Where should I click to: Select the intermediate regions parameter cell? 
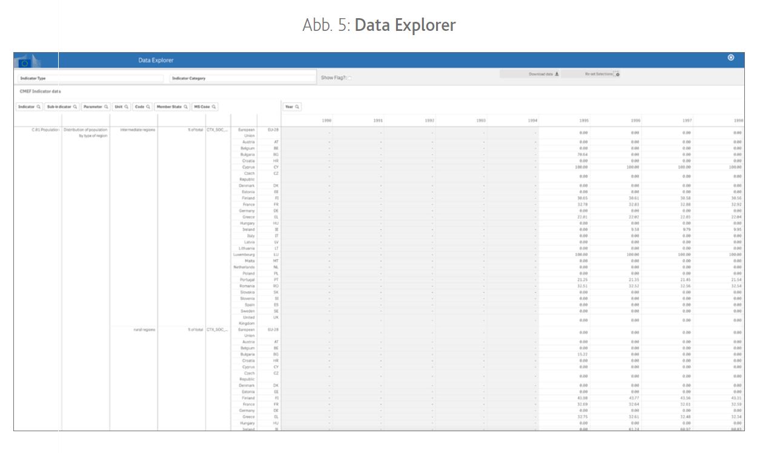[138, 130]
